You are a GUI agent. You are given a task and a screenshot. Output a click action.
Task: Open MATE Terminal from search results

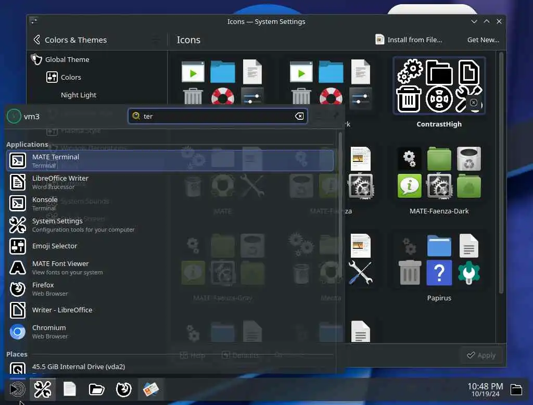pos(170,160)
